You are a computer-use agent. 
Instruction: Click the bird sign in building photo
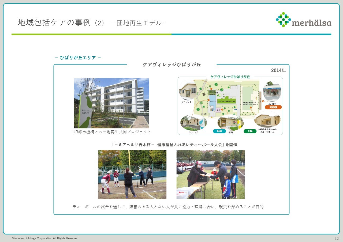click(x=86, y=111)
